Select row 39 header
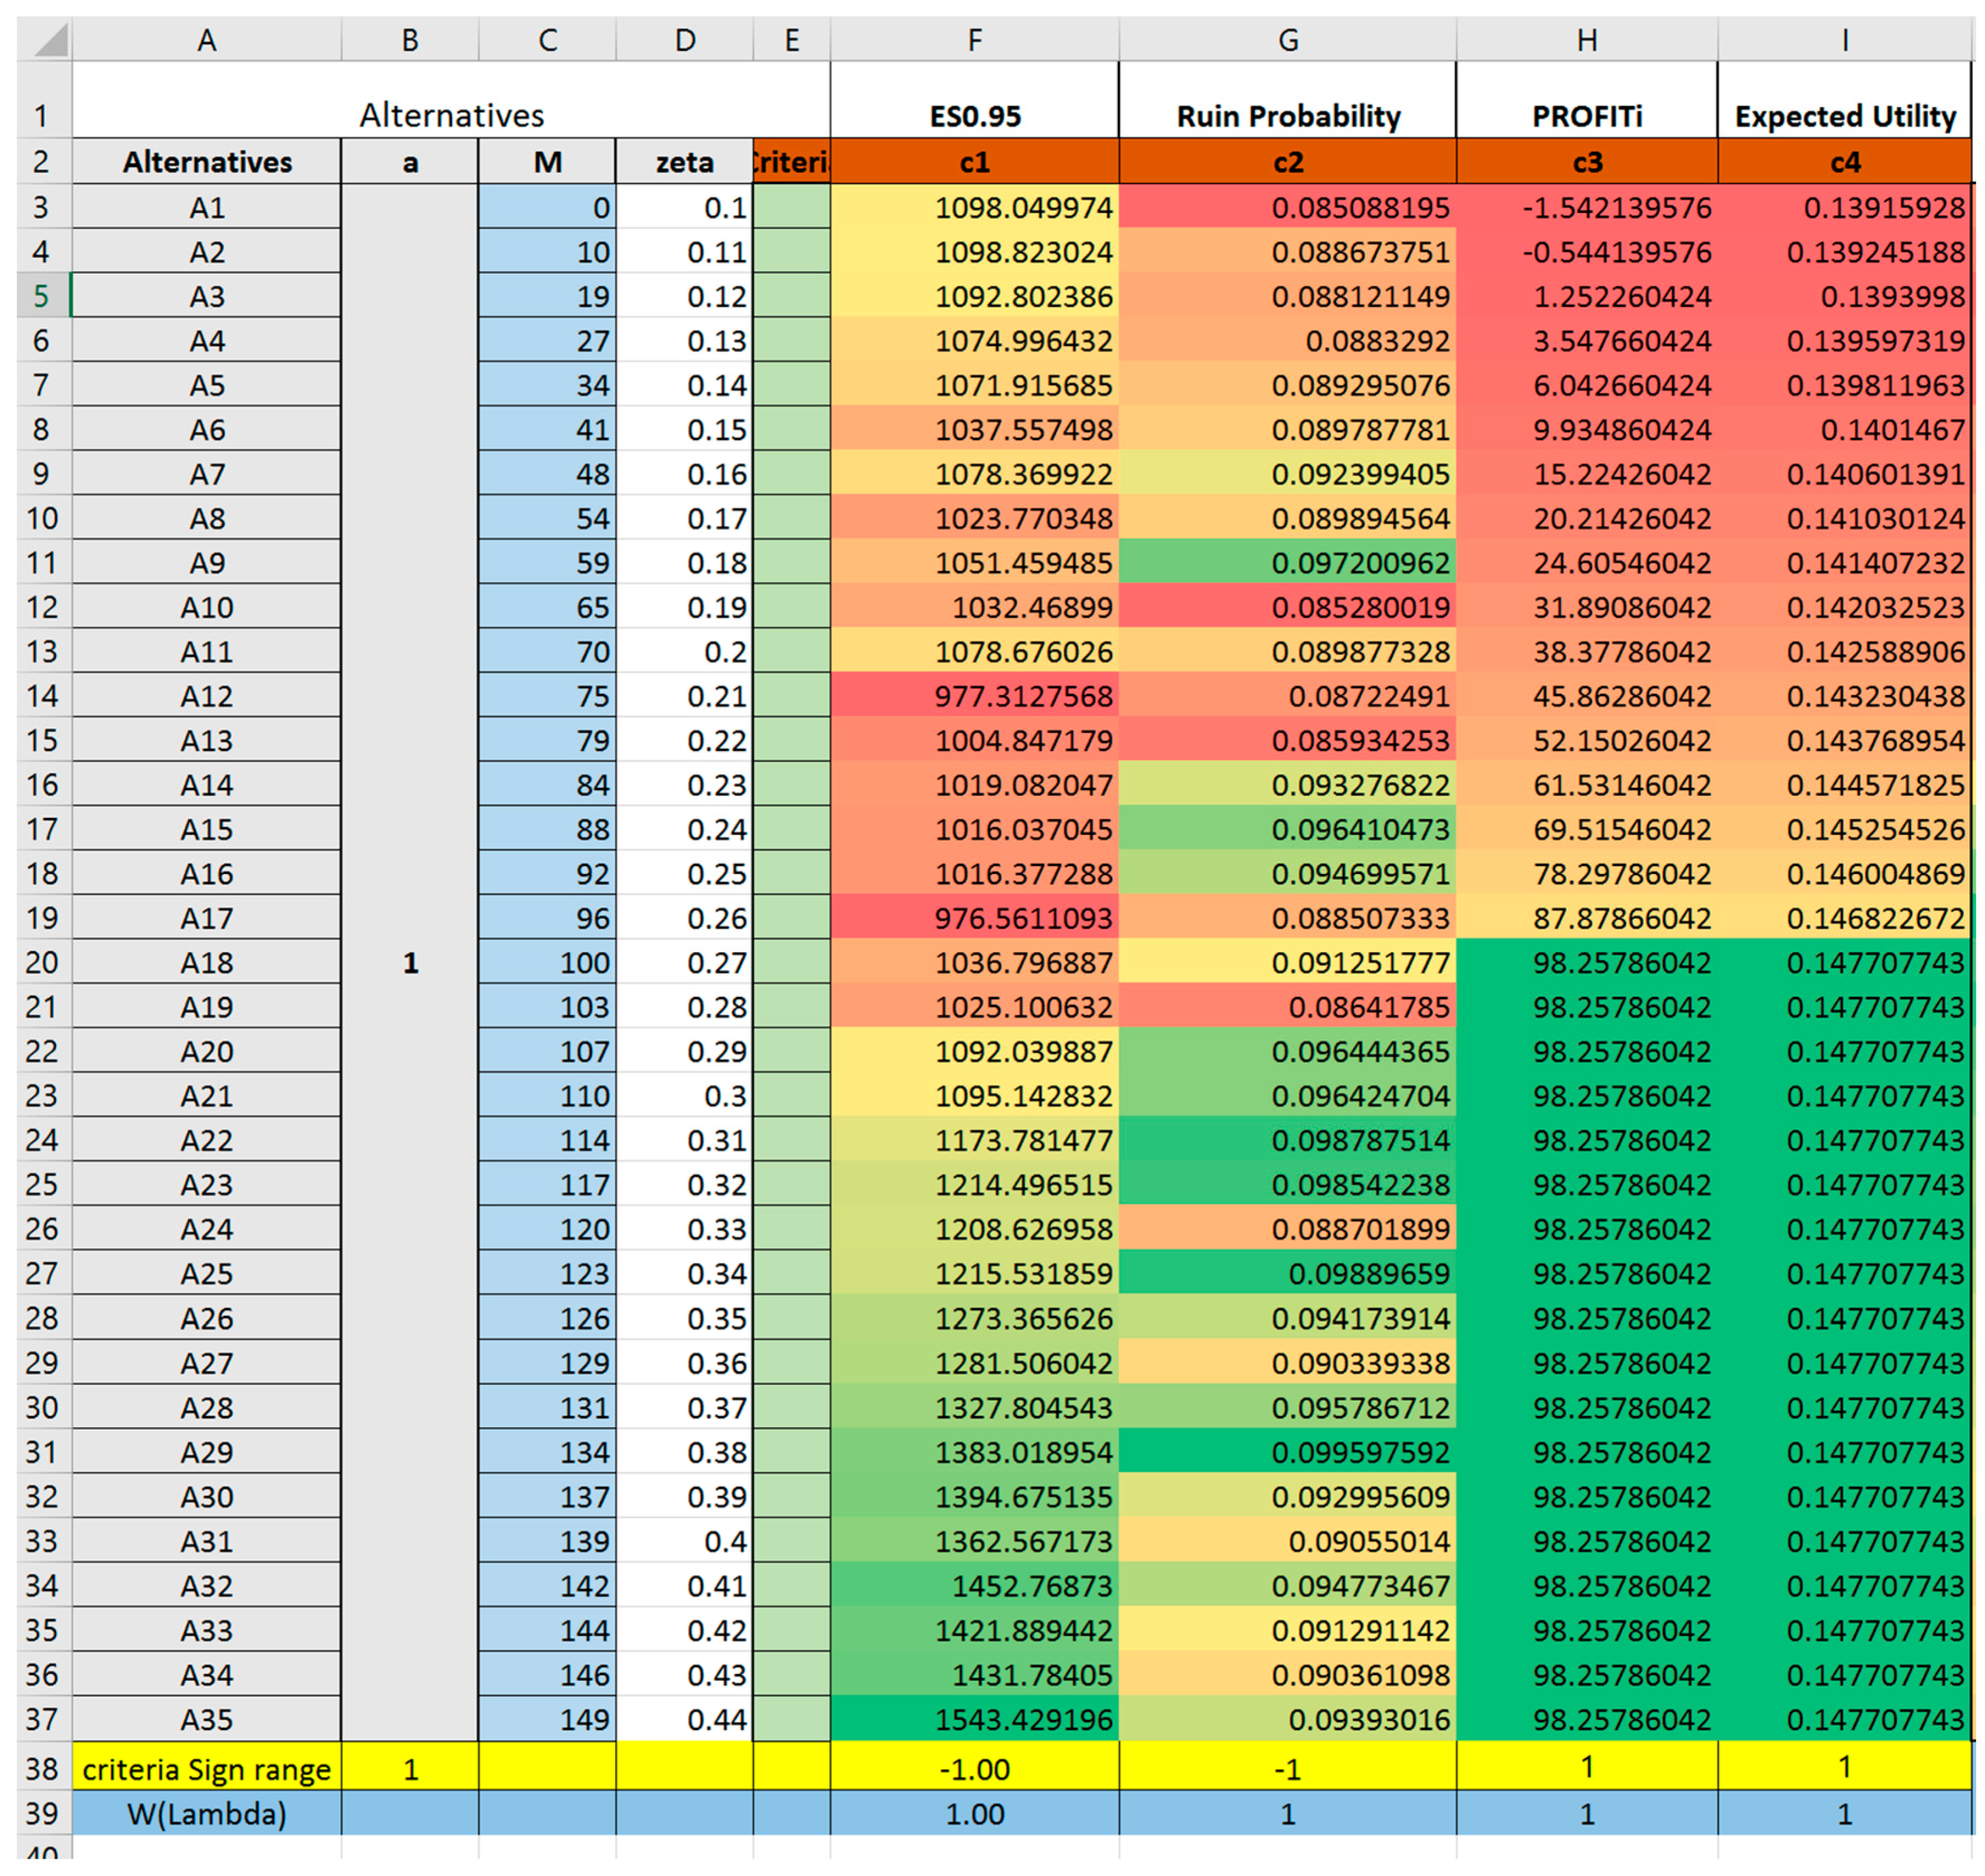 (x=41, y=1812)
